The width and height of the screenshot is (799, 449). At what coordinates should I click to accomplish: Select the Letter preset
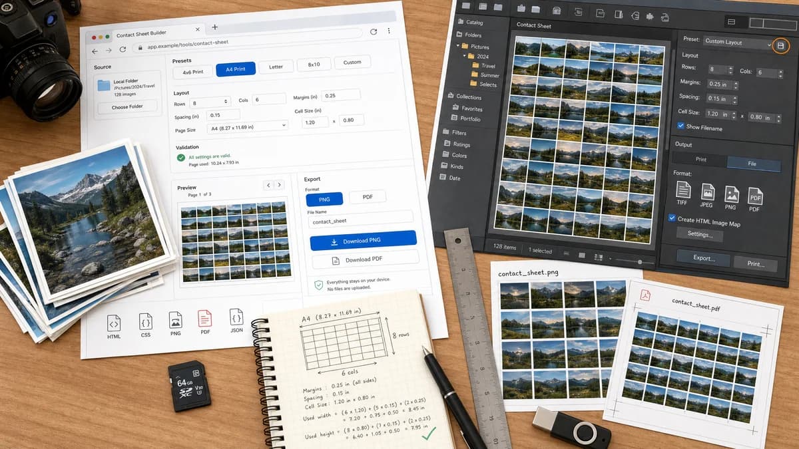(x=276, y=67)
